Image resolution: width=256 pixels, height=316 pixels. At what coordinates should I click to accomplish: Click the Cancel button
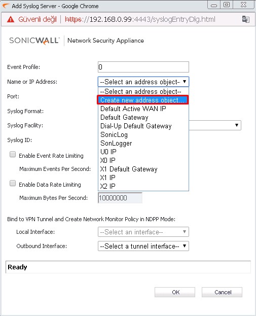pyautogui.click(x=222, y=292)
